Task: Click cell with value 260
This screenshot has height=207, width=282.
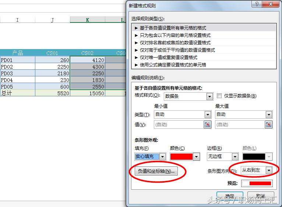Action: point(53,60)
